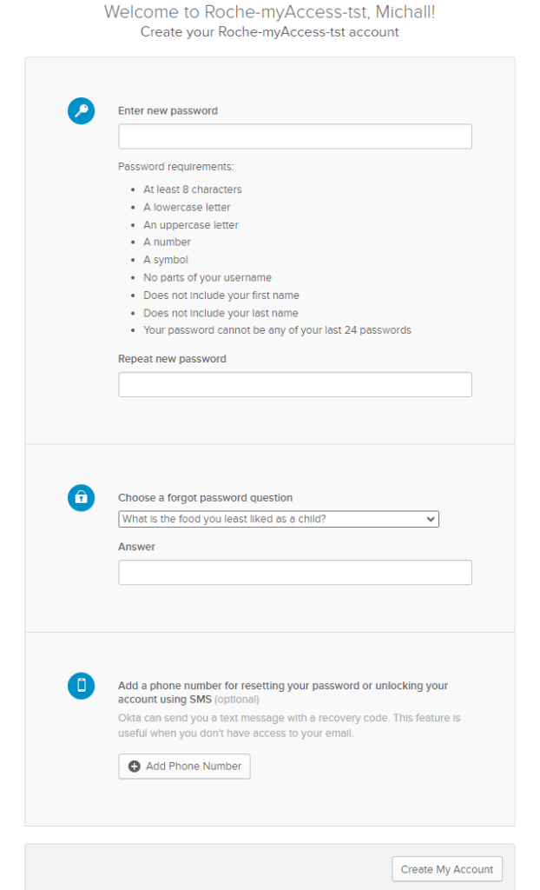Viewport: 540px width, 890px height.
Task: Submit with the Create My Account button
Action: click(446, 869)
